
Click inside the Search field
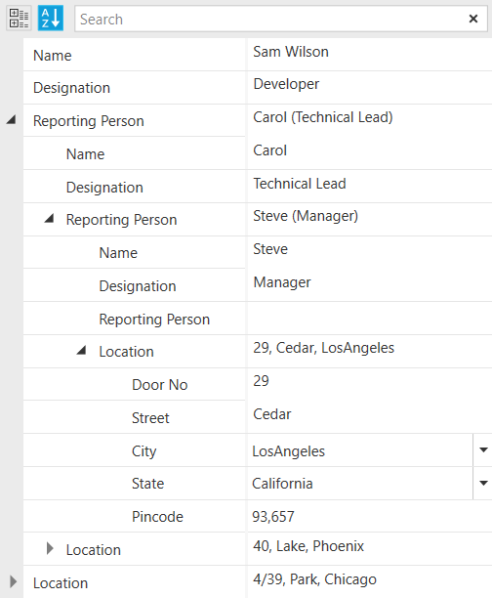pyautogui.click(x=268, y=19)
